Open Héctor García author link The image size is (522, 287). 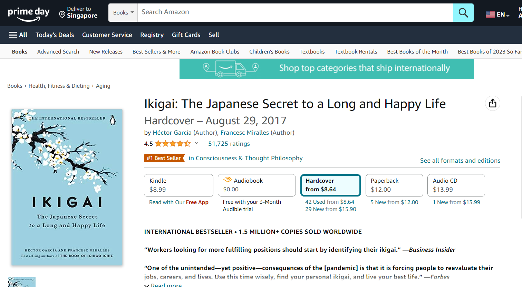172,133
